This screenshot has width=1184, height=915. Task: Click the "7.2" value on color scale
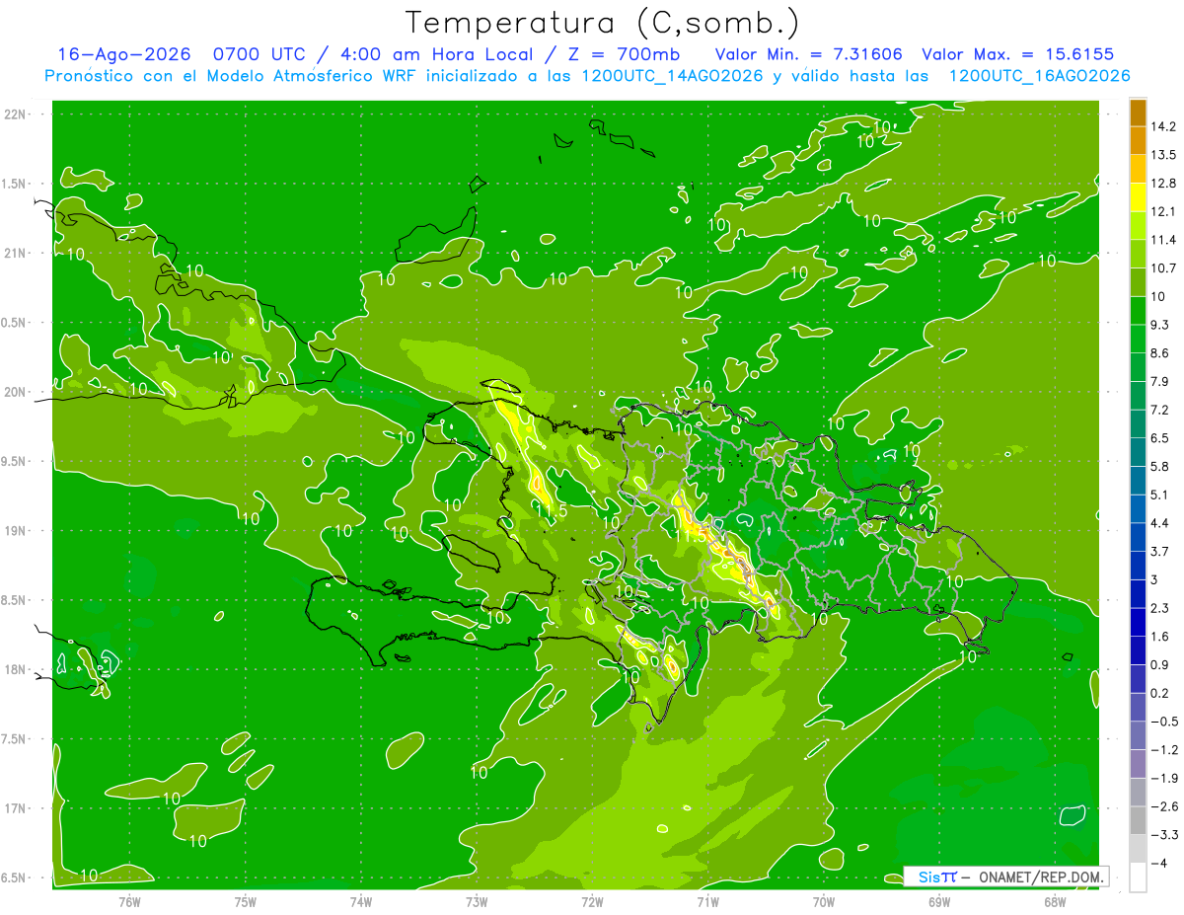(x=1160, y=410)
